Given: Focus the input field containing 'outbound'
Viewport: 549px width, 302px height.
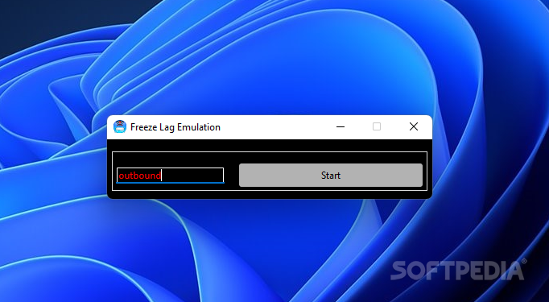Looking at the screenshot, I should tap(170, 176).
